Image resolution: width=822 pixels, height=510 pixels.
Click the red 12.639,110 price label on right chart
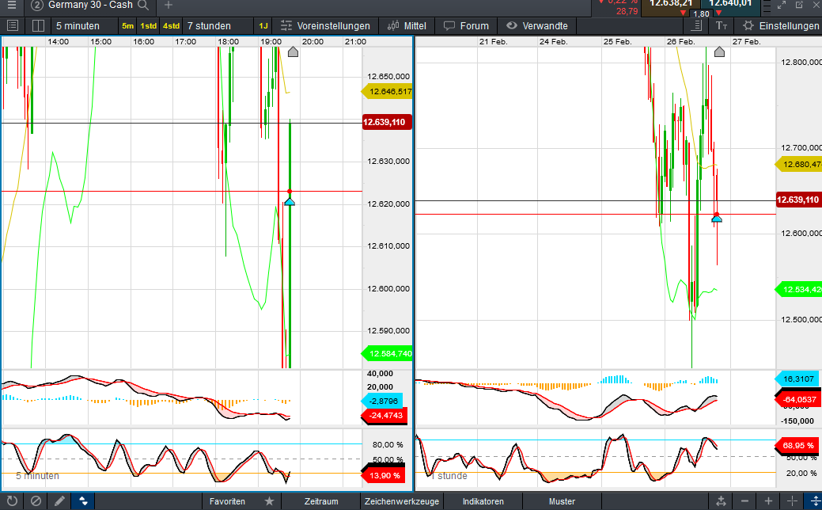798,200
